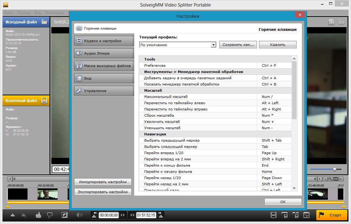This screenshot has width=351, height=224.
Task: Confirm settings with the OK button
Action: coord(283,202)
